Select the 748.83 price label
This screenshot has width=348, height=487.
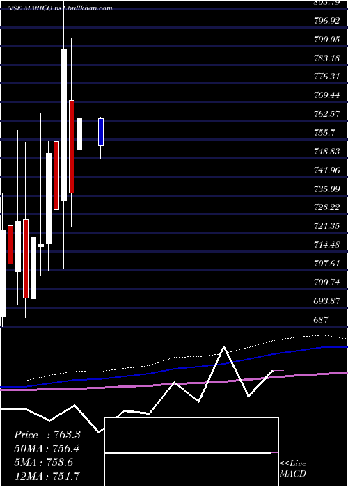326,152
